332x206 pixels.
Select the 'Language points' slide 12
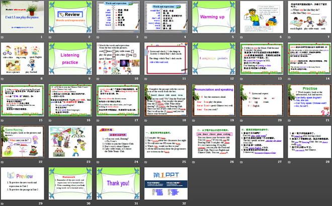pyautogui.click(x=214, y=59)
